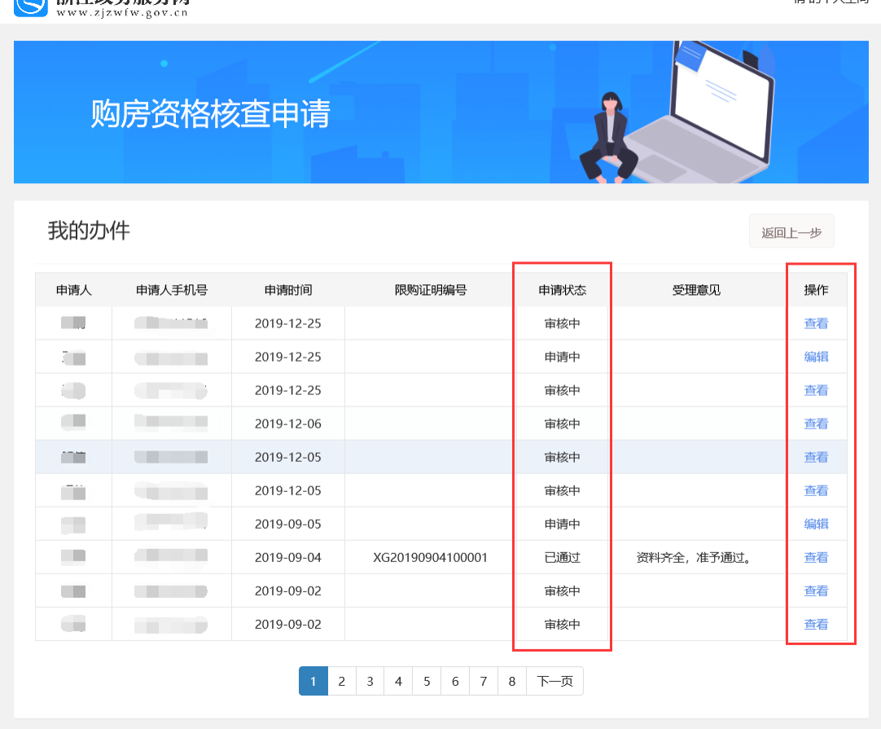The image size is (881, 729).
Task: Open 编辑 for the 2019-09-05 row
Action: (816, 524)
